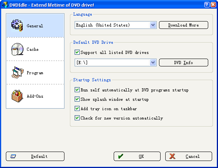218x168 pixels.
Task: Open the DVD drive dropdown arrow
Action: (153, 63)
